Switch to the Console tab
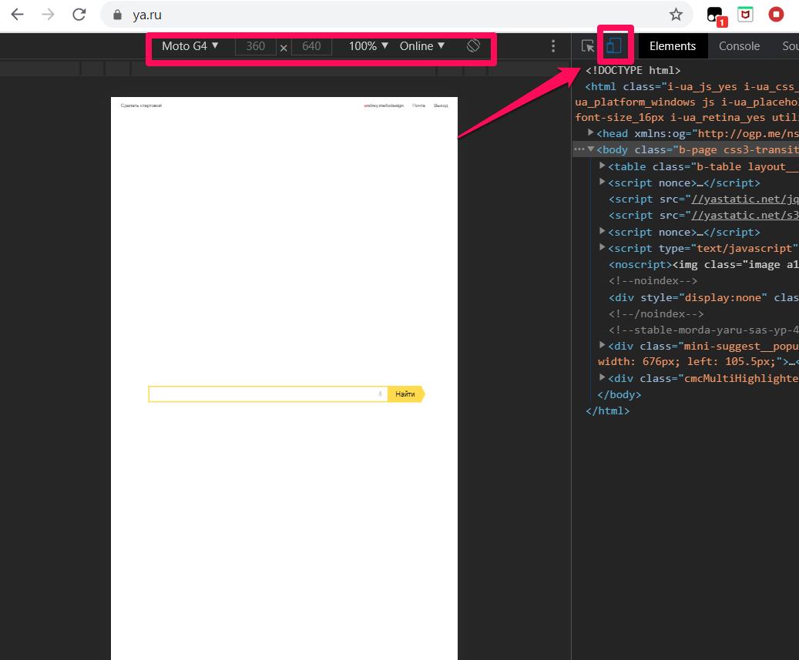Viewport: 799px width, 660px height. coord(739,46)
